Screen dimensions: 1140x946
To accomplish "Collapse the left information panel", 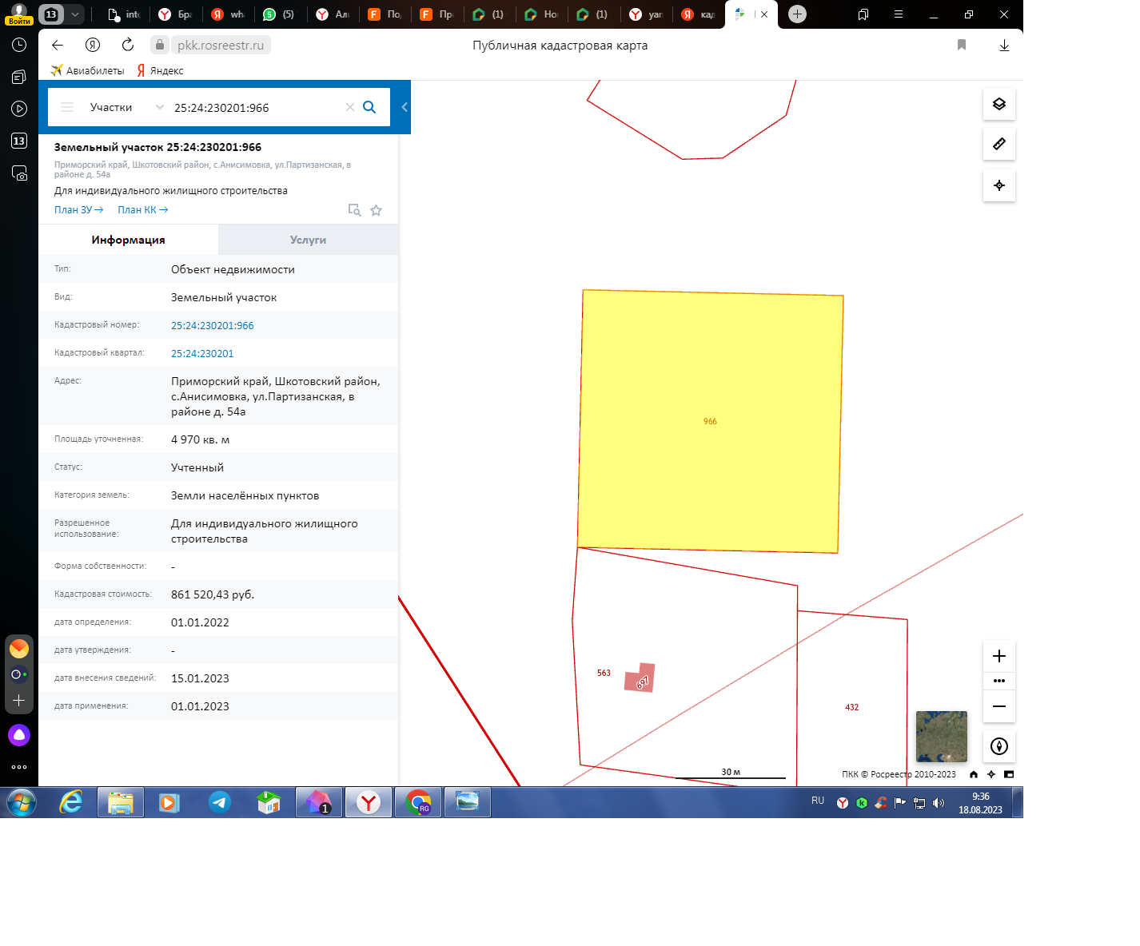I will tap(405, 107).
